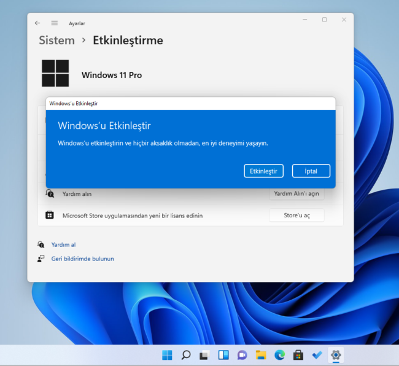Cancel the dialog with İptal
The height and width of the screenshot is (366, 399).
pyautogui.click(x=311, y=171)
